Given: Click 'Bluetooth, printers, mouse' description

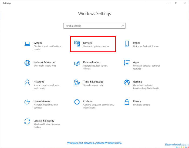Looking at the screenshot, I should click(x=96, y=46).
